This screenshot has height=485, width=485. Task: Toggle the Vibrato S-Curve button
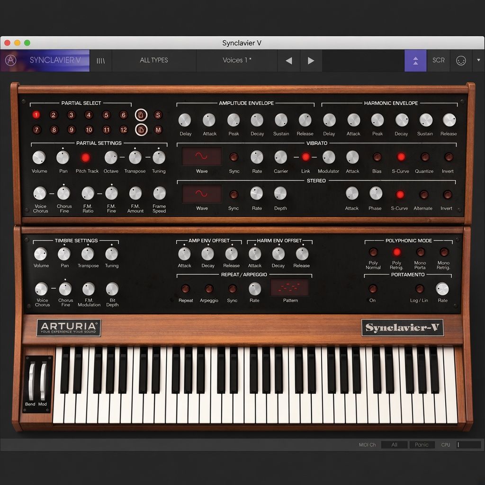(x=401, y=157)
